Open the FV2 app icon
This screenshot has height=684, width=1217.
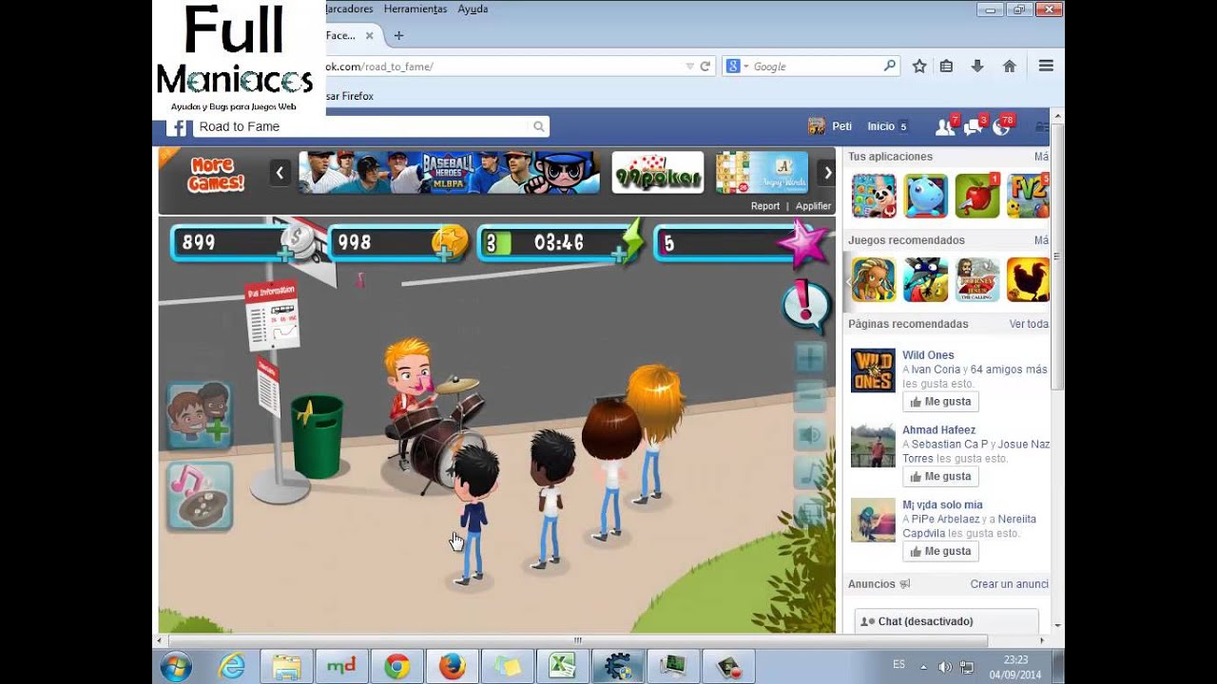[x=1029, y=196]
